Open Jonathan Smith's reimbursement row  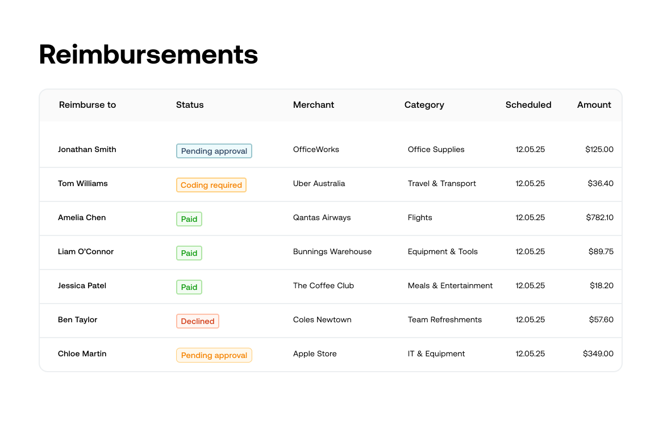coord(87,150)
